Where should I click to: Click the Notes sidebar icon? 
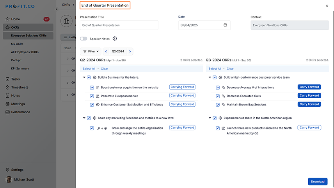tap(7, 96)
